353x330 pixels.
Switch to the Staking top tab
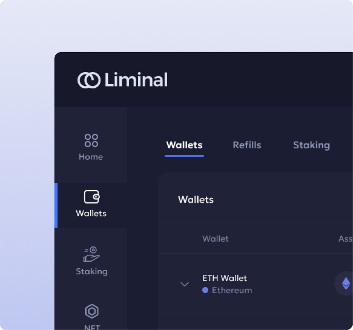click(x=312, y=146)
